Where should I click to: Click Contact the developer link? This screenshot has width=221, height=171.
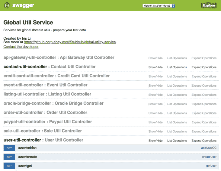(x=21, y=47)
